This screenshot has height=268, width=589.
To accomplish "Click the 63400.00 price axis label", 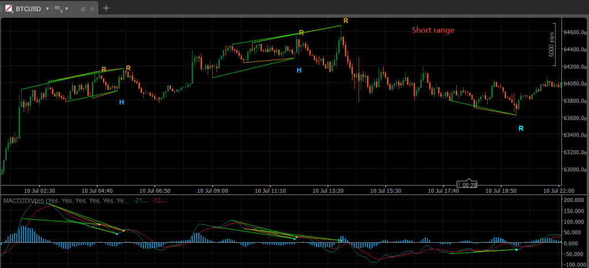I will [576, 135].
